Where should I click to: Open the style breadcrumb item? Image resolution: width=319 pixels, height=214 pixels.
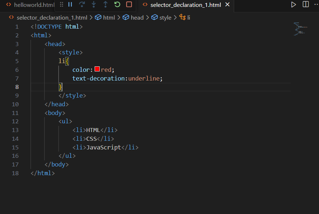(x=165, y=18)
